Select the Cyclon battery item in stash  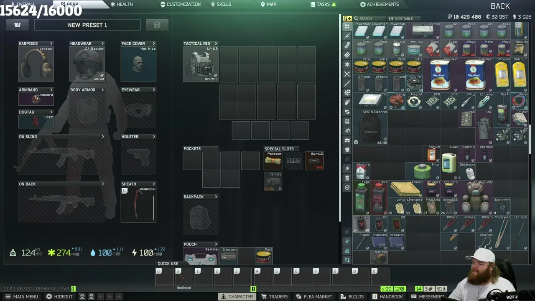[423, 31]
